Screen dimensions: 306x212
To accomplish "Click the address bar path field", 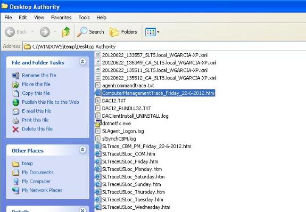I will (164, 46).
